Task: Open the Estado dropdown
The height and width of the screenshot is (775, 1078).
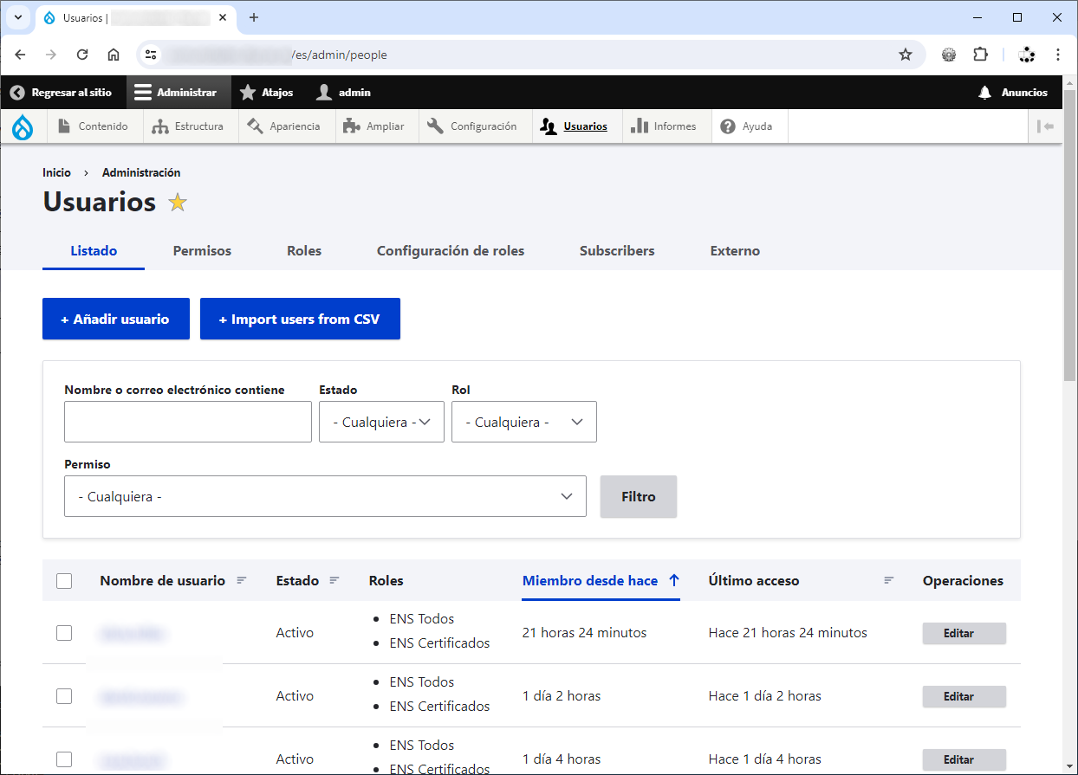Action: coord(381,422)
